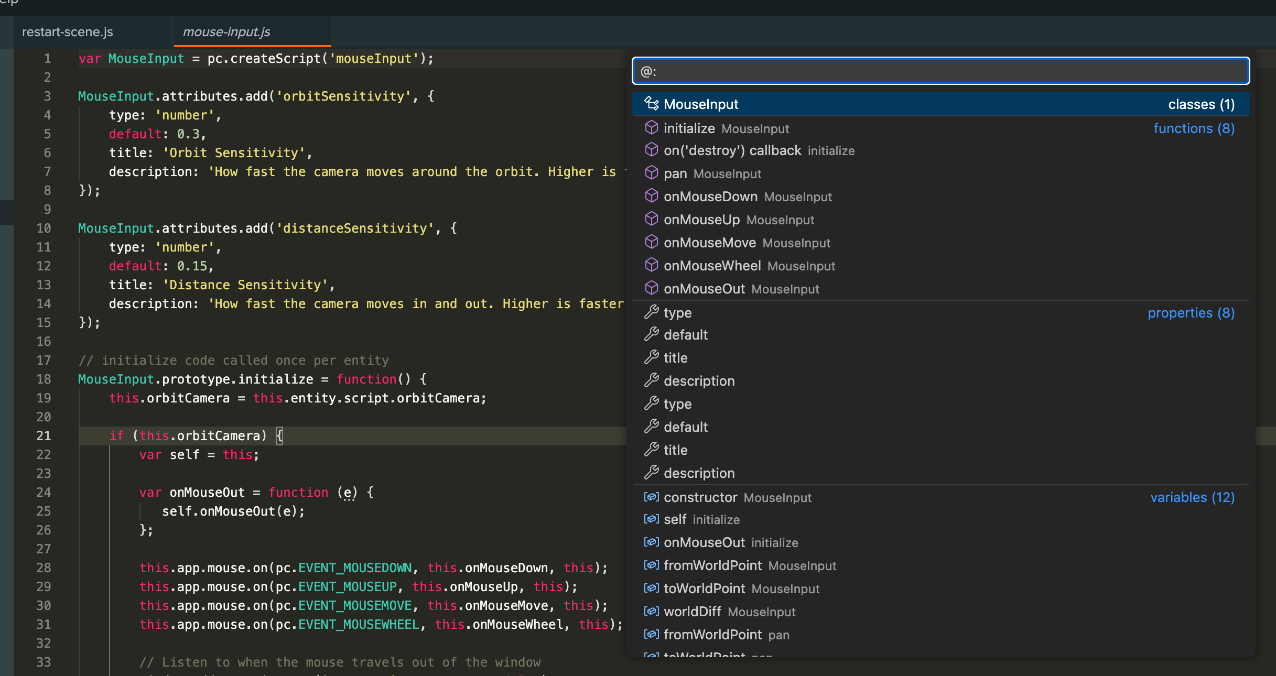The image size is (1276, 676).
Task: Select on('destroy') callback entry
Action: 732,150
